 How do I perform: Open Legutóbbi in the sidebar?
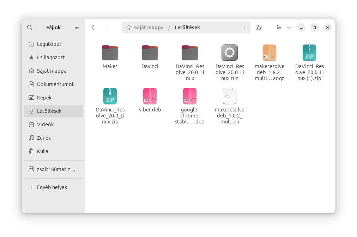(49, 44)
